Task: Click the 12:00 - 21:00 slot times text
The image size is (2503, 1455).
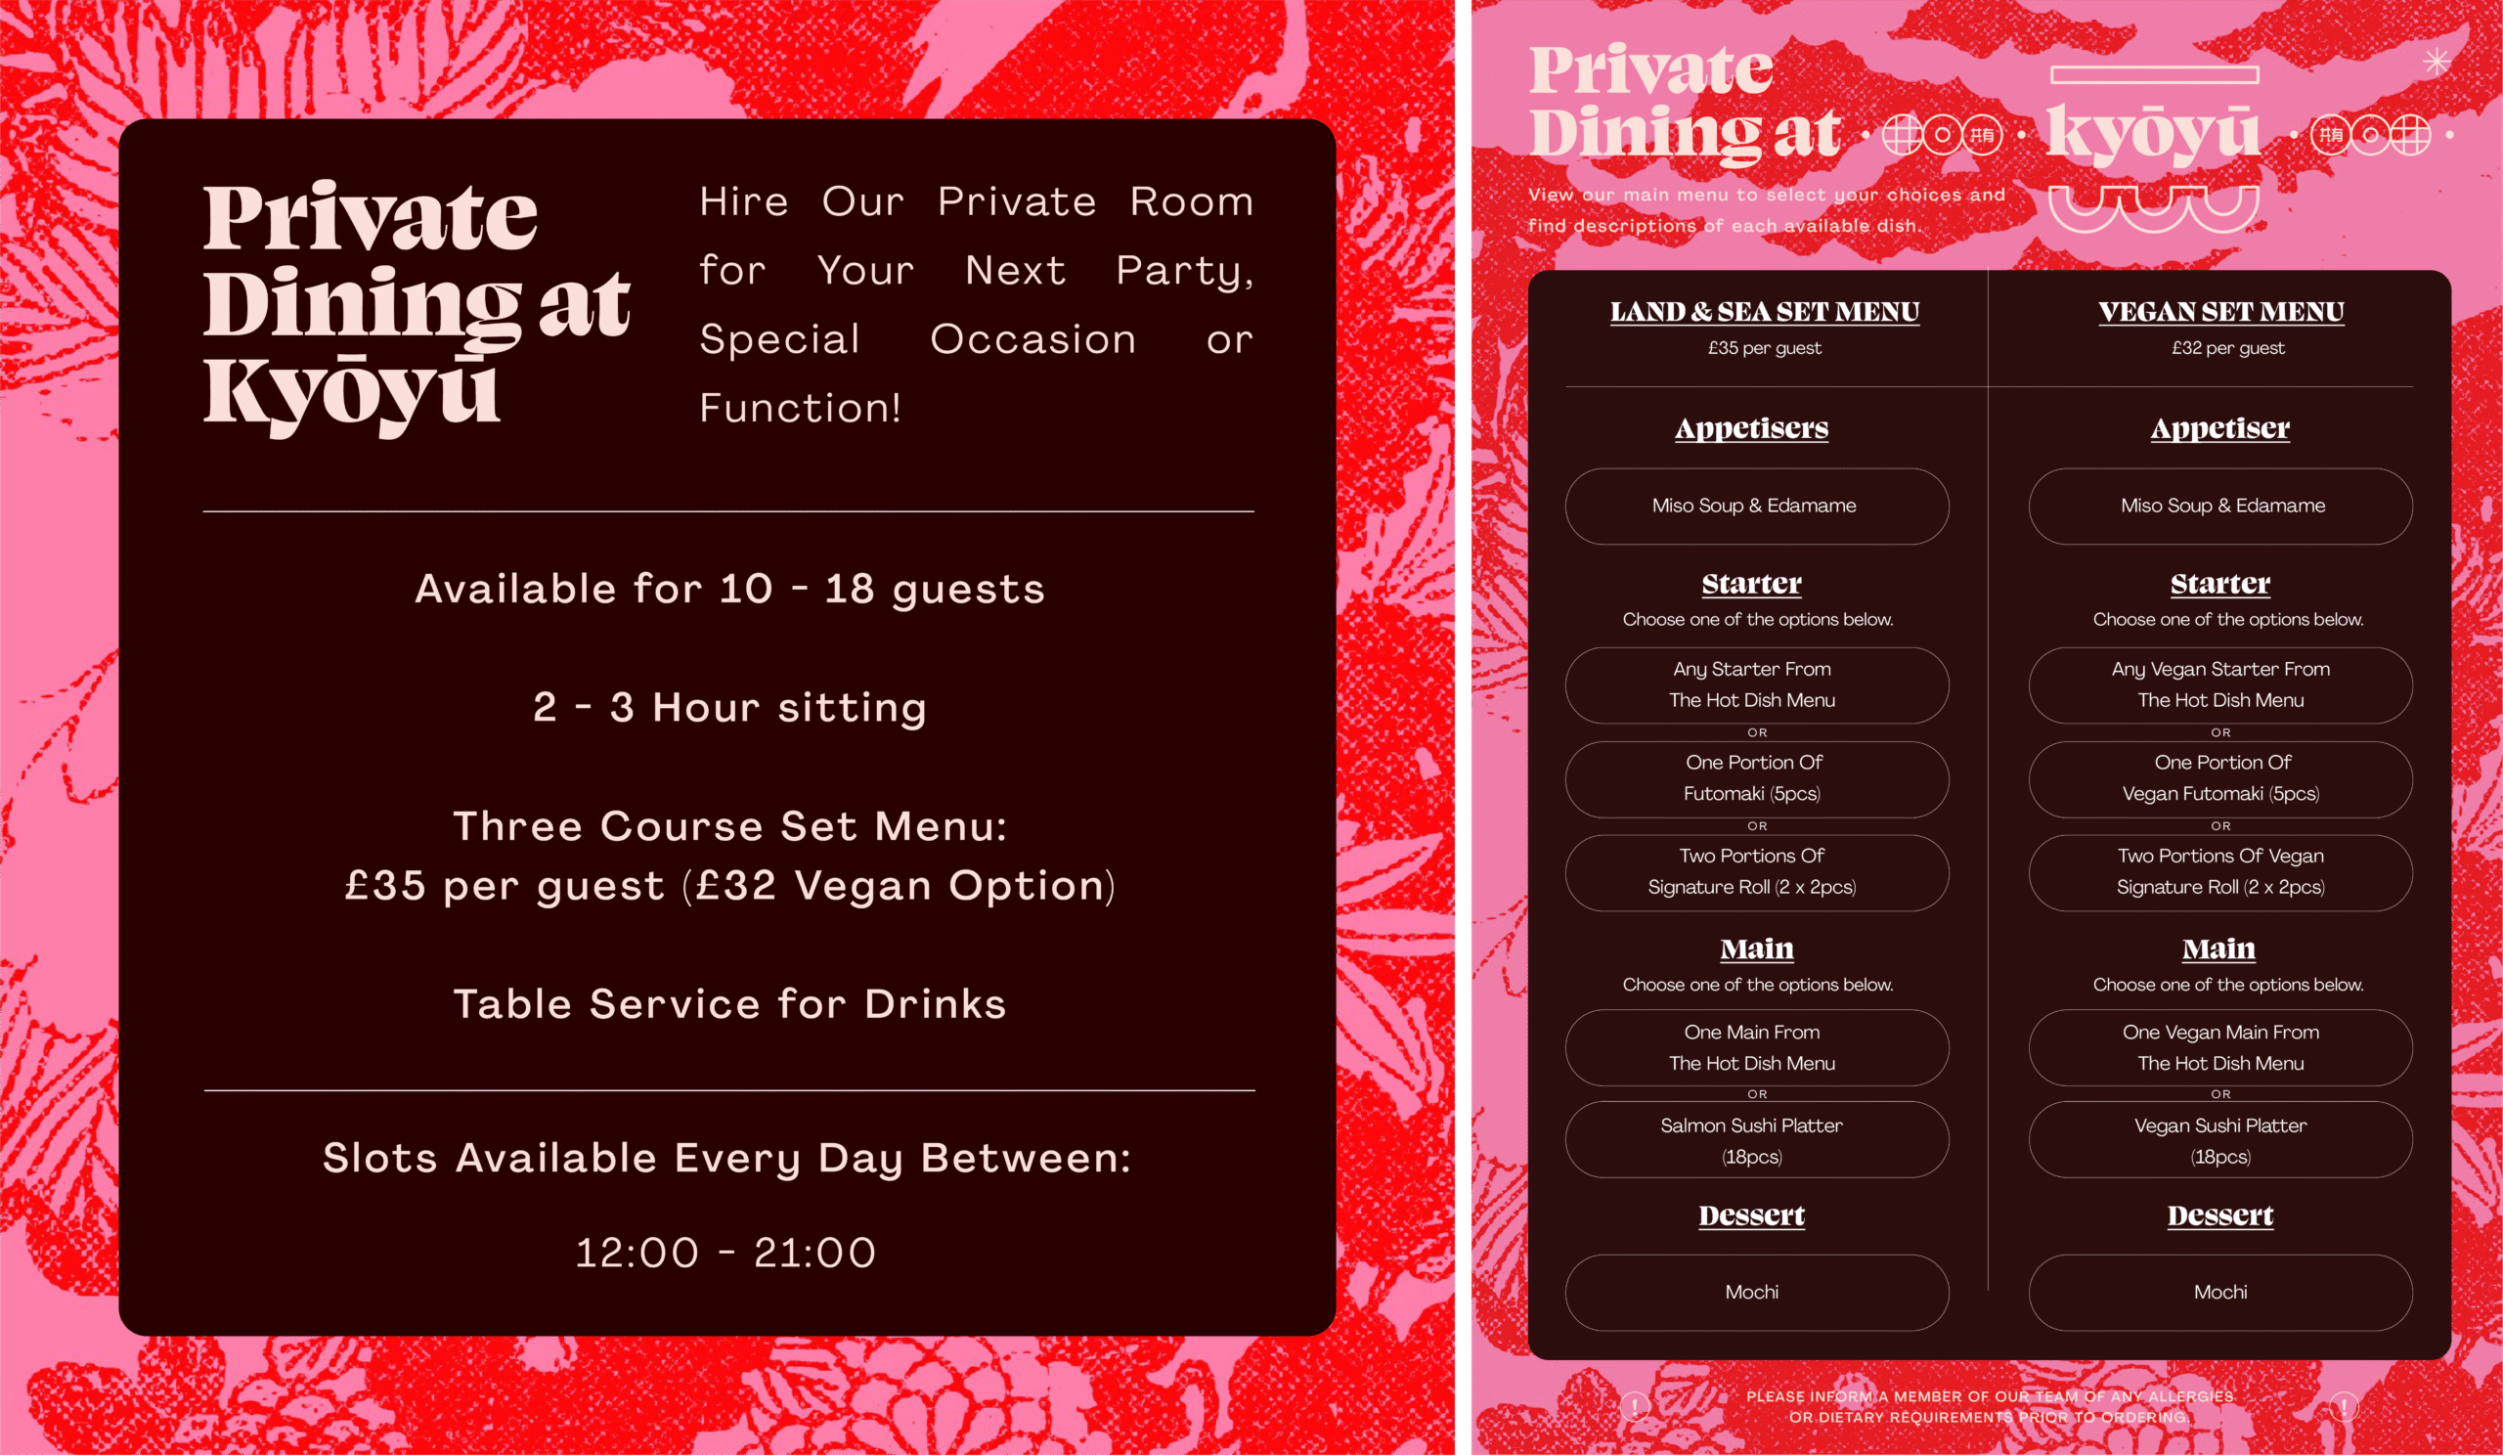Action: click(x=726, y=1254)
